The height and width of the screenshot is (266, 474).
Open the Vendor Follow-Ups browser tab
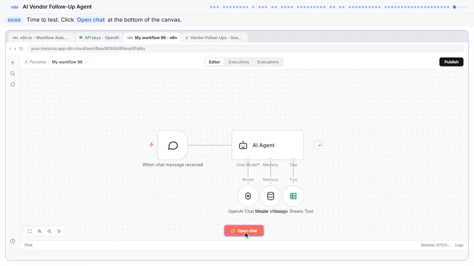(x=214, y=38)
